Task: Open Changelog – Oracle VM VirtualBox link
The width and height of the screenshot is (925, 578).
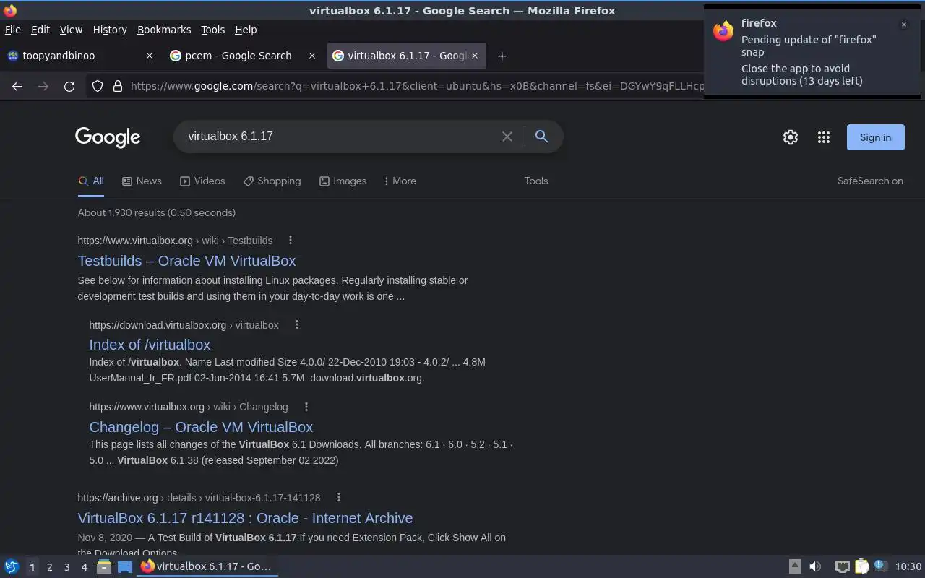Action: click(201, 427)
